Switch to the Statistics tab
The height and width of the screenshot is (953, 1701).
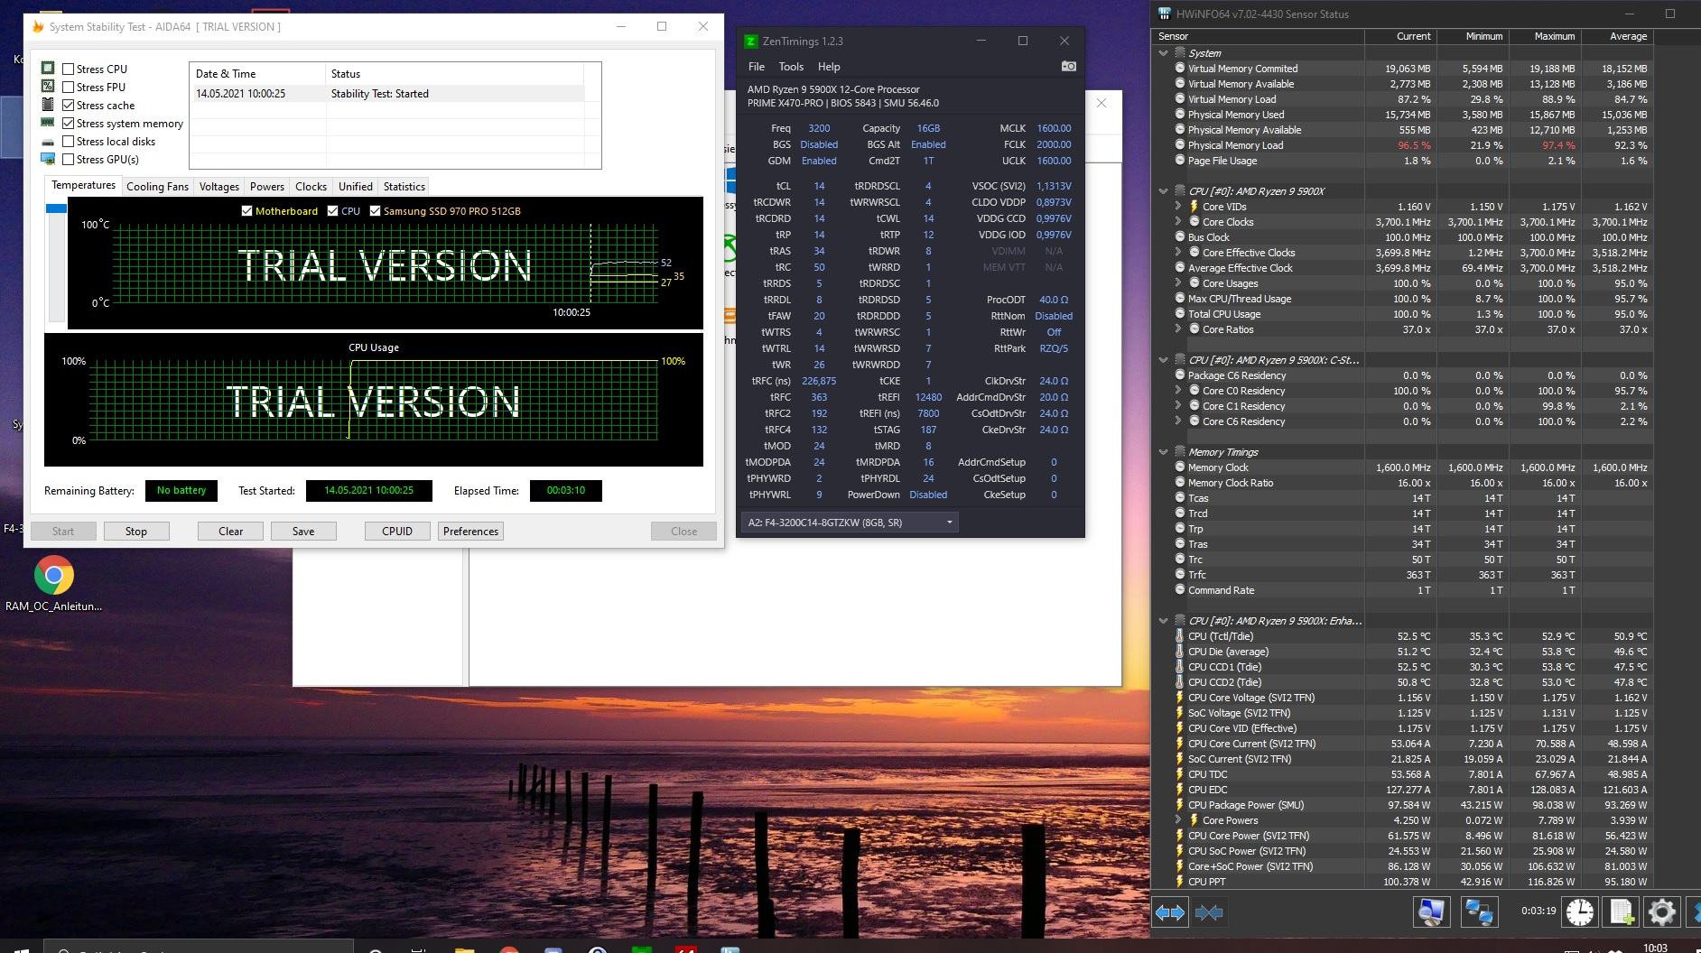point(404,187)
